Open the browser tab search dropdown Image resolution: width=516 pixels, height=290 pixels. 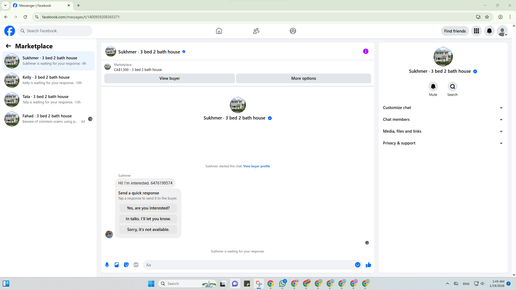coord(5,5)
